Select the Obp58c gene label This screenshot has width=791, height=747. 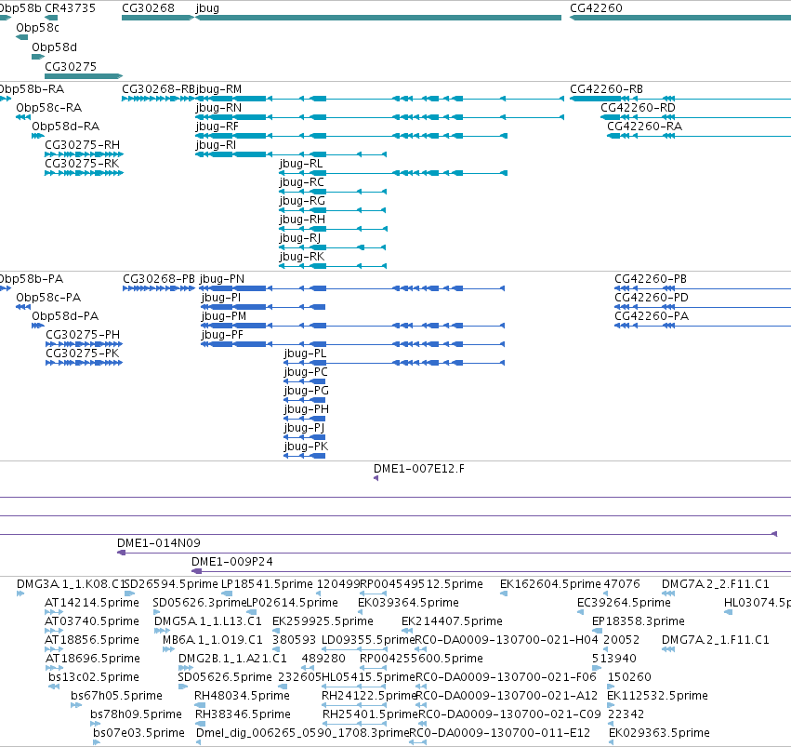(37, 28)
